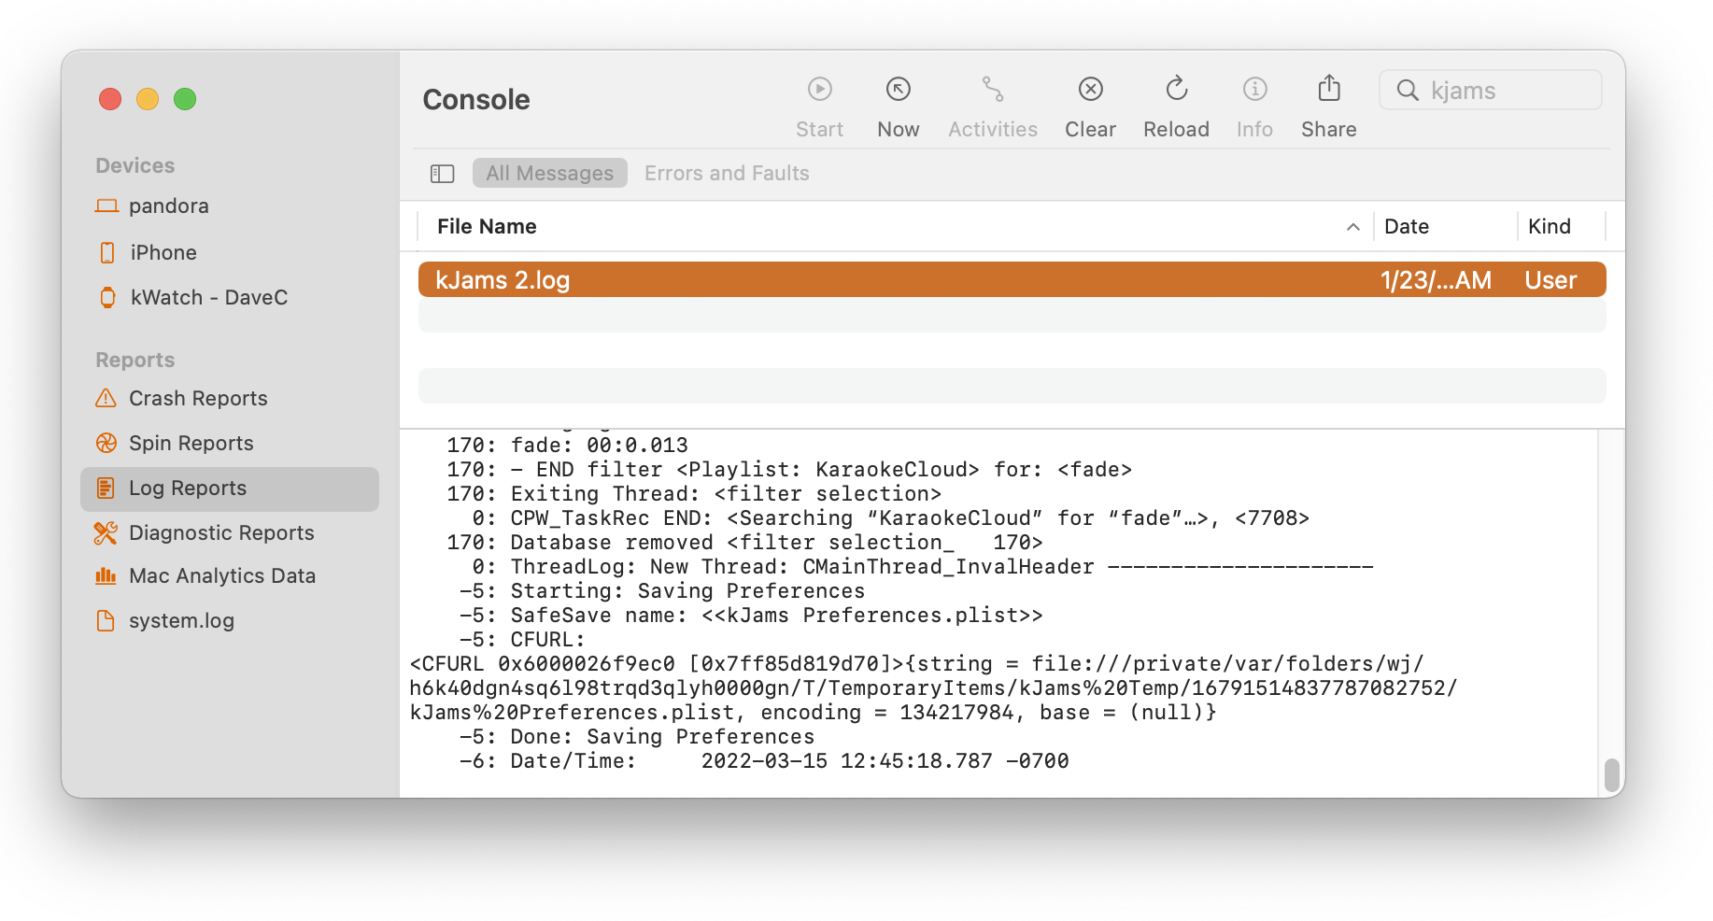Sort by File Name column chevron
The image size is (1713, 921).
pyautogui.click(x=1352, y=227)
